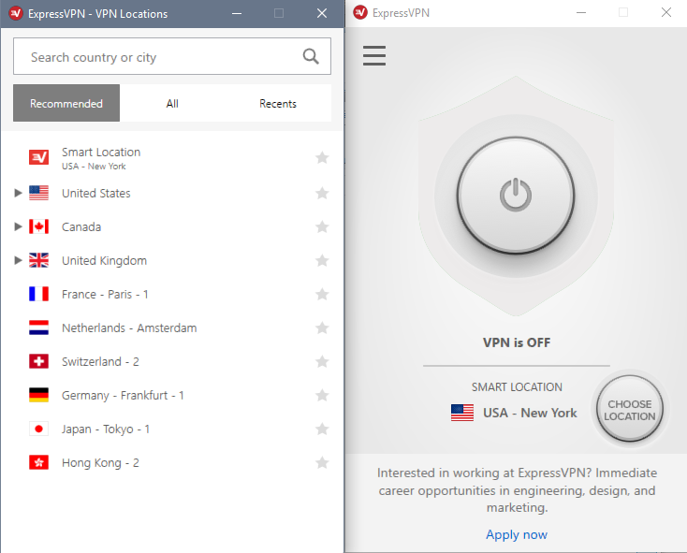This screenshot has height=553, width=687.
Task: Toggle favorite star for Netherlands - Amsterdam
Action: click(322, 327)
